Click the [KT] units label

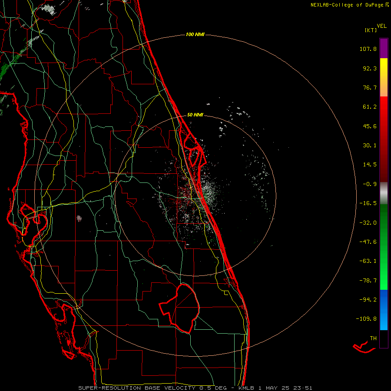click(371, 30)
